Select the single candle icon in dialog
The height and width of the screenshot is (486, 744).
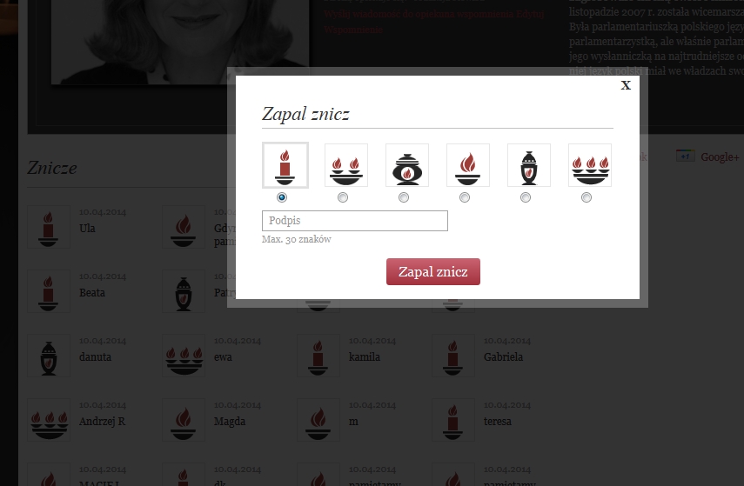tap(285, 165)
